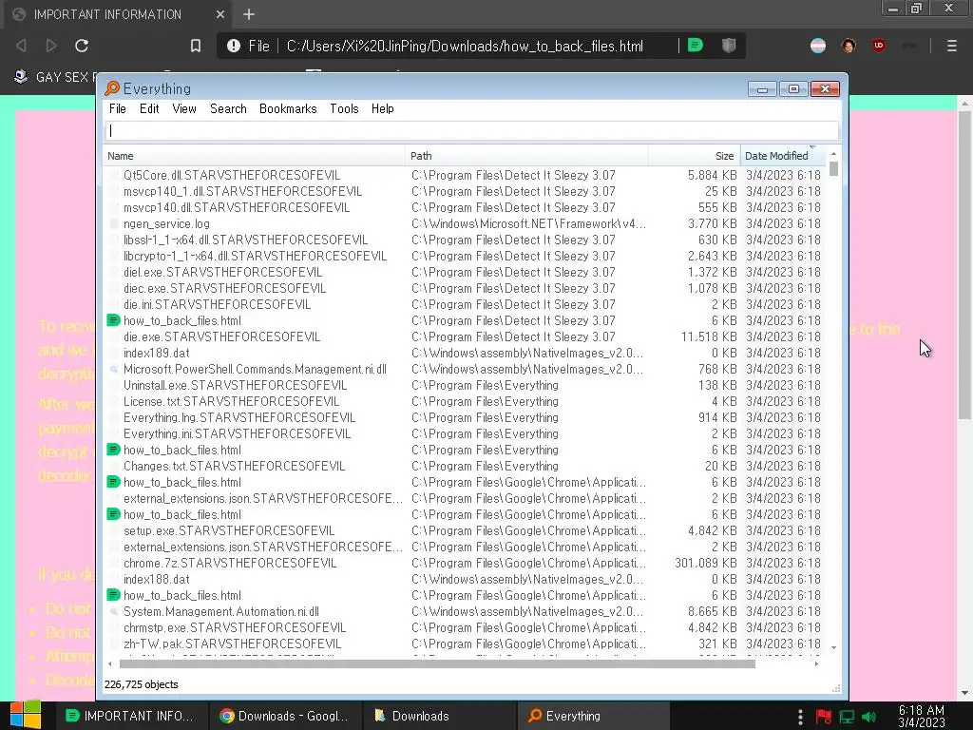Open the Tools menu in Everything
The image size is (973, 730).
click(x=344, y=108)
